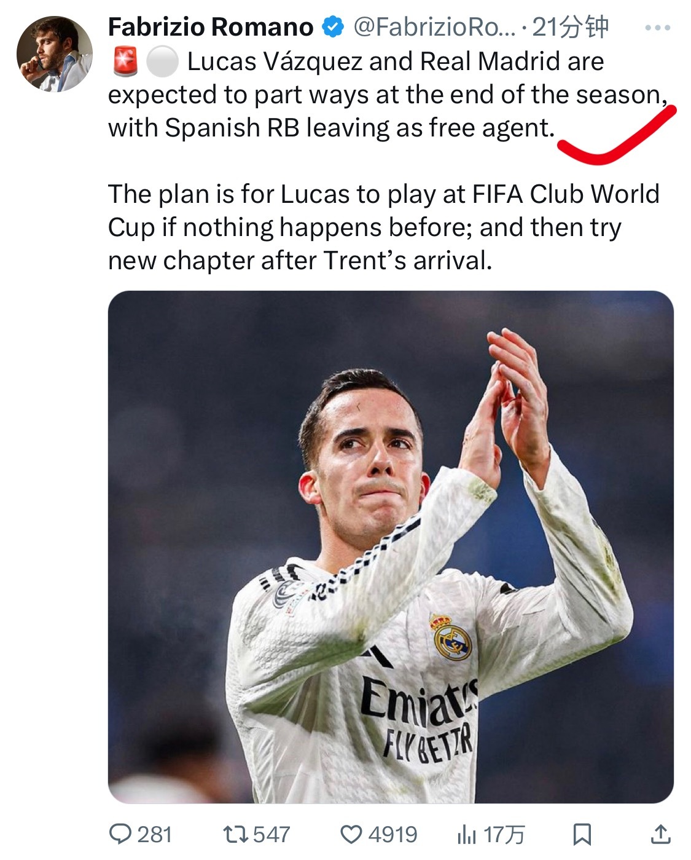Click the 281 replies count
The image size is (691, 860).
[x=154, y=835]
